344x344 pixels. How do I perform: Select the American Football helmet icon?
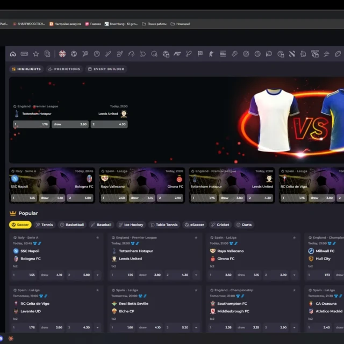pos(154,54)
